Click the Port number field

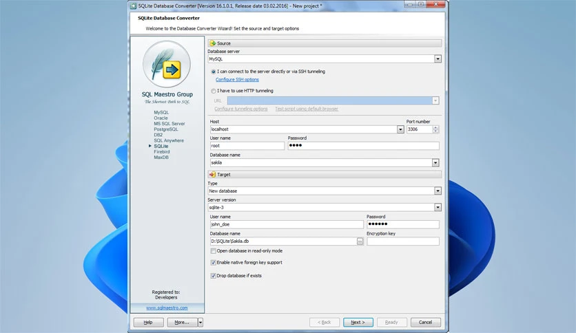click(420, 129)
